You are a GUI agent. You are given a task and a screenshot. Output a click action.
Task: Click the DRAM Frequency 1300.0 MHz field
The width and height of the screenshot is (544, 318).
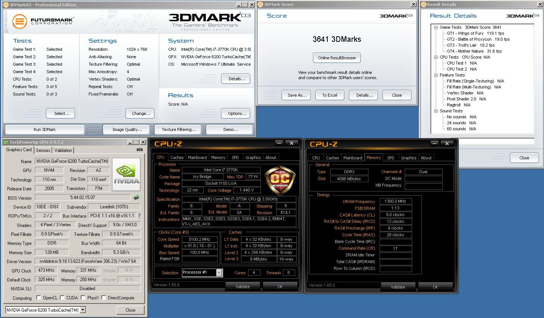point(395,201)
